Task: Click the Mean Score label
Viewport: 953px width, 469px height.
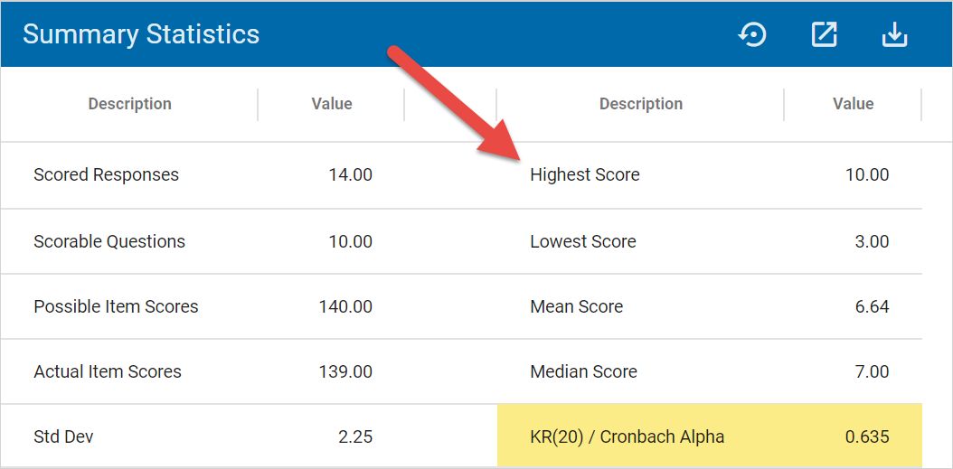Action: (x=576, y=306)
